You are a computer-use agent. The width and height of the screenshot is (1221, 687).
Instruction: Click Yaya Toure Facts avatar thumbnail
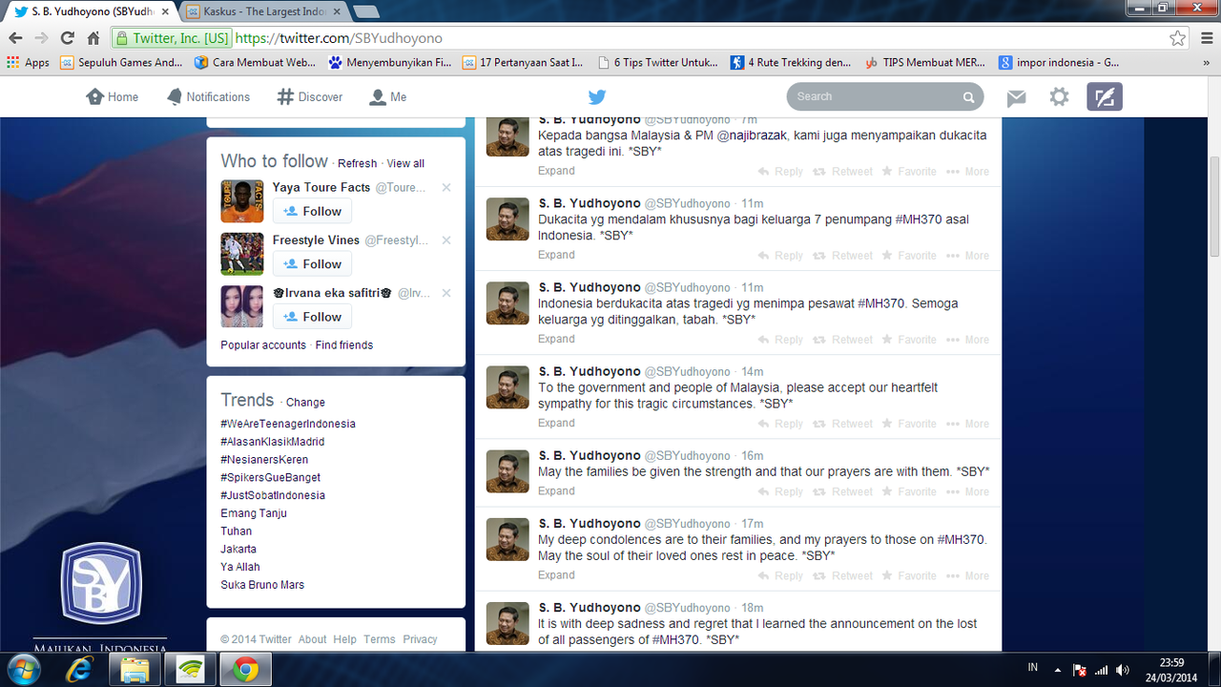click(x=241, y=200)
